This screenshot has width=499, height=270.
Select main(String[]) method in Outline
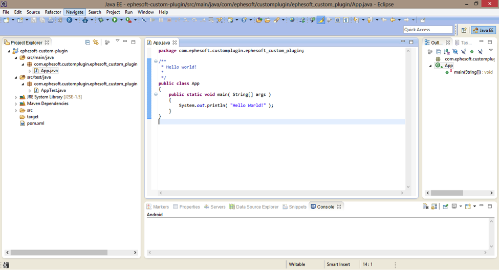[473, 72]
